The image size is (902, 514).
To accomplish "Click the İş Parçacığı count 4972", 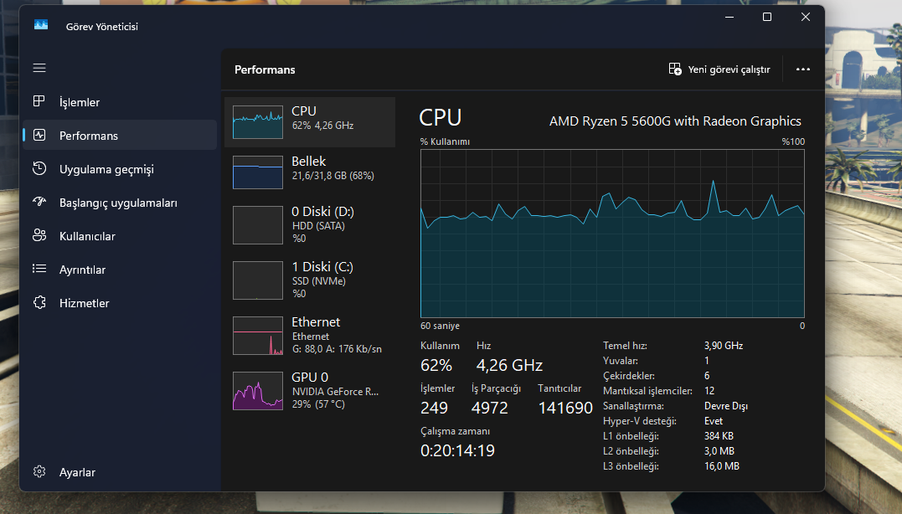I will (x=490, y=408).
